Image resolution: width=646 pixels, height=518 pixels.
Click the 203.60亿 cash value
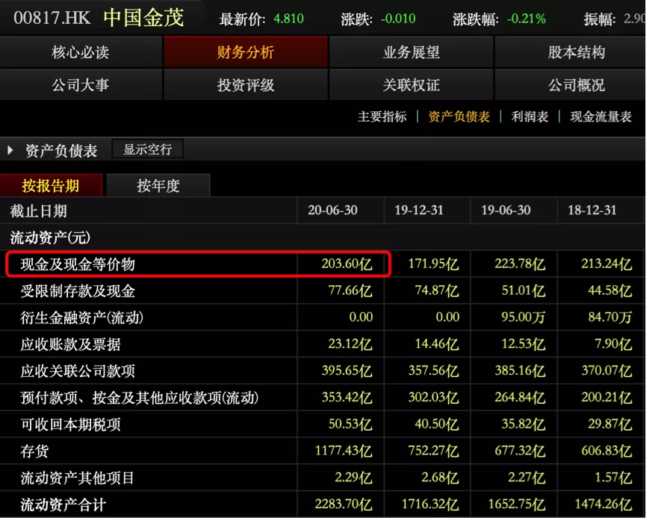347,263
